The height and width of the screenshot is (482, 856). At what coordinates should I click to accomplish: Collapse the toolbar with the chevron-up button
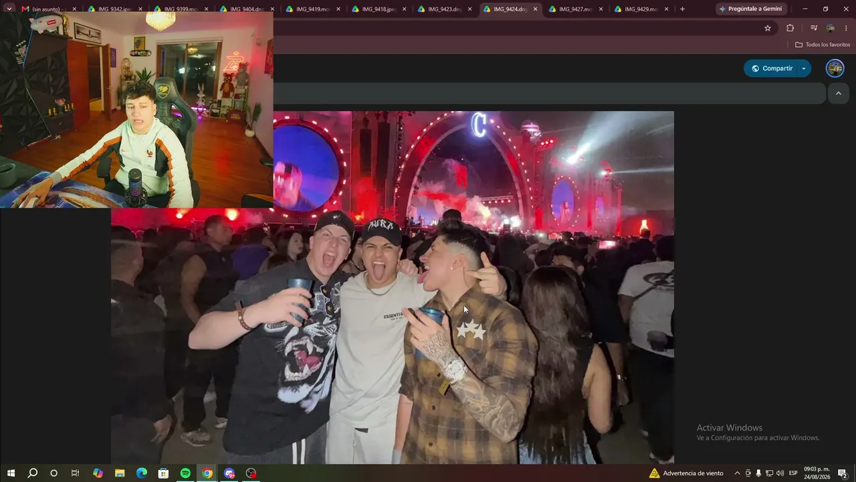(x=839, y=94)
